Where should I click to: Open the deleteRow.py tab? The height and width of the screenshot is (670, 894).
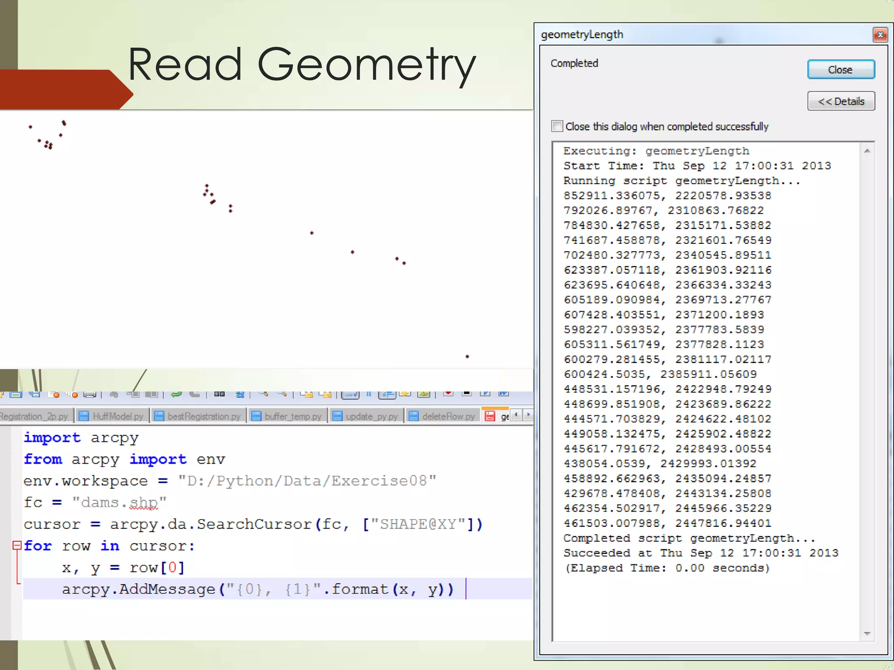tap(443, 416)
